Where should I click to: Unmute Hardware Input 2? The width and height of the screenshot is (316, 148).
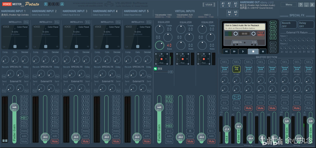55,141
